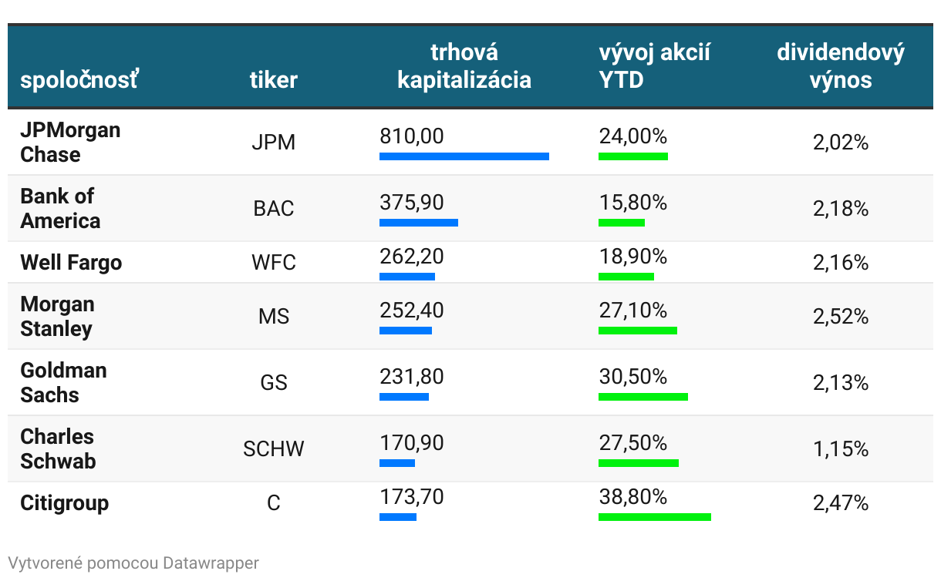This screenshot has width=941, height=581.
Task: Select the trhová kapitalizácia column header
Action: click(464, 65)
